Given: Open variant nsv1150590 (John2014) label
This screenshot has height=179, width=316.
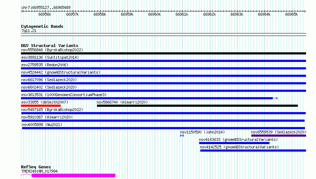Looking at the screenshot, I should pos(202,132).
